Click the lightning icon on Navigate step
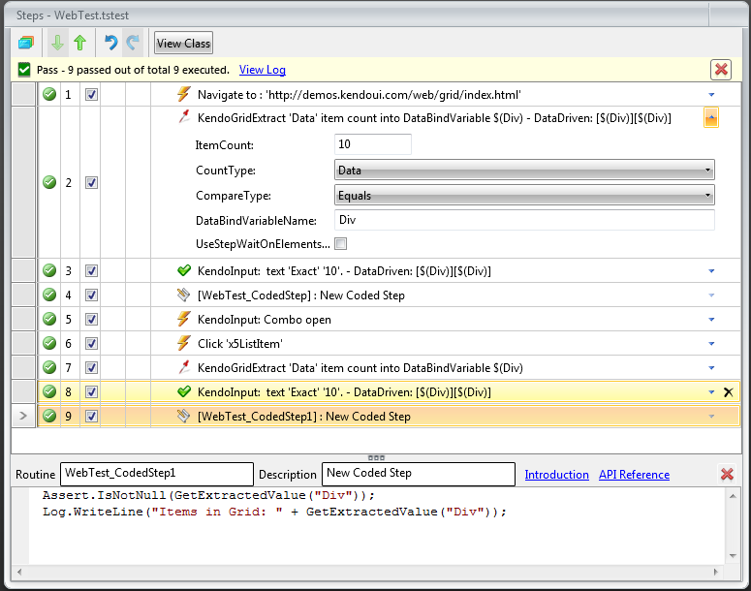This screenshot has height=591, width=751. click(184, 95)
